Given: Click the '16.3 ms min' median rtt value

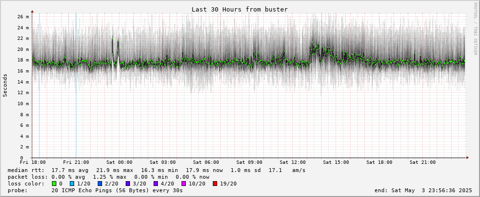Looking at the screenshot, I should pyautogui.click(x=159, y=170).
